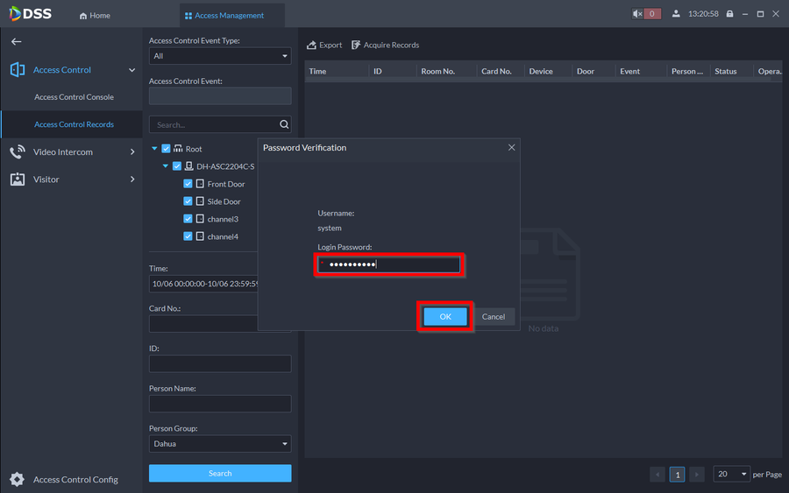Click OK in Password Verification dialog
Image resolution: width=789 pixels, height=493 pixels.
tap(445, 316)
